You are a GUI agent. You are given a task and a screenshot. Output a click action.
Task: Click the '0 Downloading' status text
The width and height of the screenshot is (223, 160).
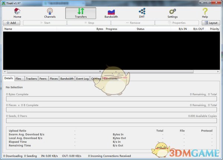(13, 156)
